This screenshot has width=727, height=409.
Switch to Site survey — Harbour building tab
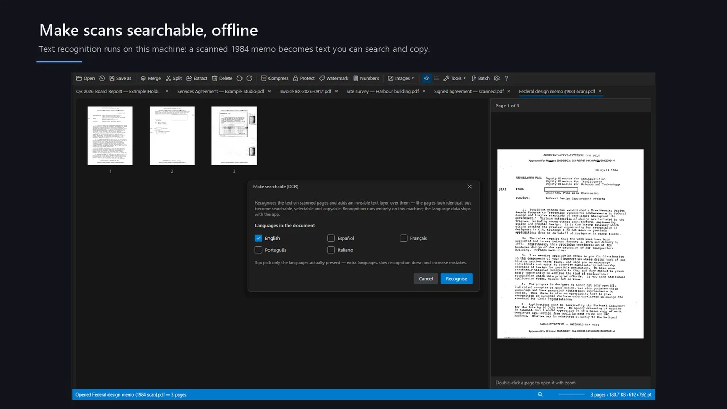pos(383,91)
